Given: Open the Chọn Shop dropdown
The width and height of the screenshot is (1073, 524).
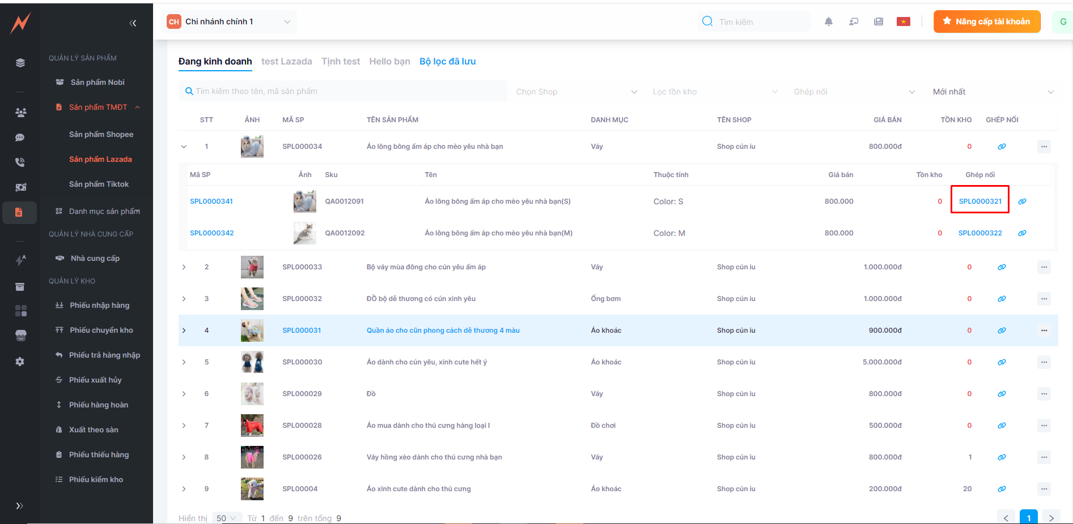Looking at the screenshot, I should [576, 92].
